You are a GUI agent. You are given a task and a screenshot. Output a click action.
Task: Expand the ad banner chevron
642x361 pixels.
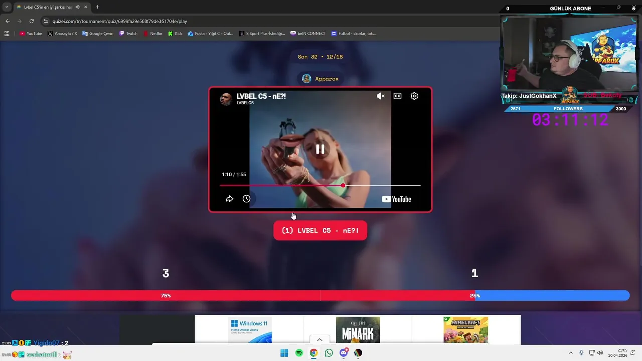319,340
